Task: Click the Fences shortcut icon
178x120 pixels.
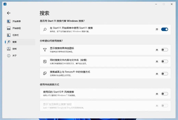Action: [45, 73]
